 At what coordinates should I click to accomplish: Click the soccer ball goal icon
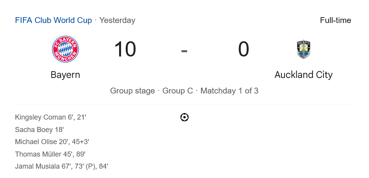pos(184,117)
